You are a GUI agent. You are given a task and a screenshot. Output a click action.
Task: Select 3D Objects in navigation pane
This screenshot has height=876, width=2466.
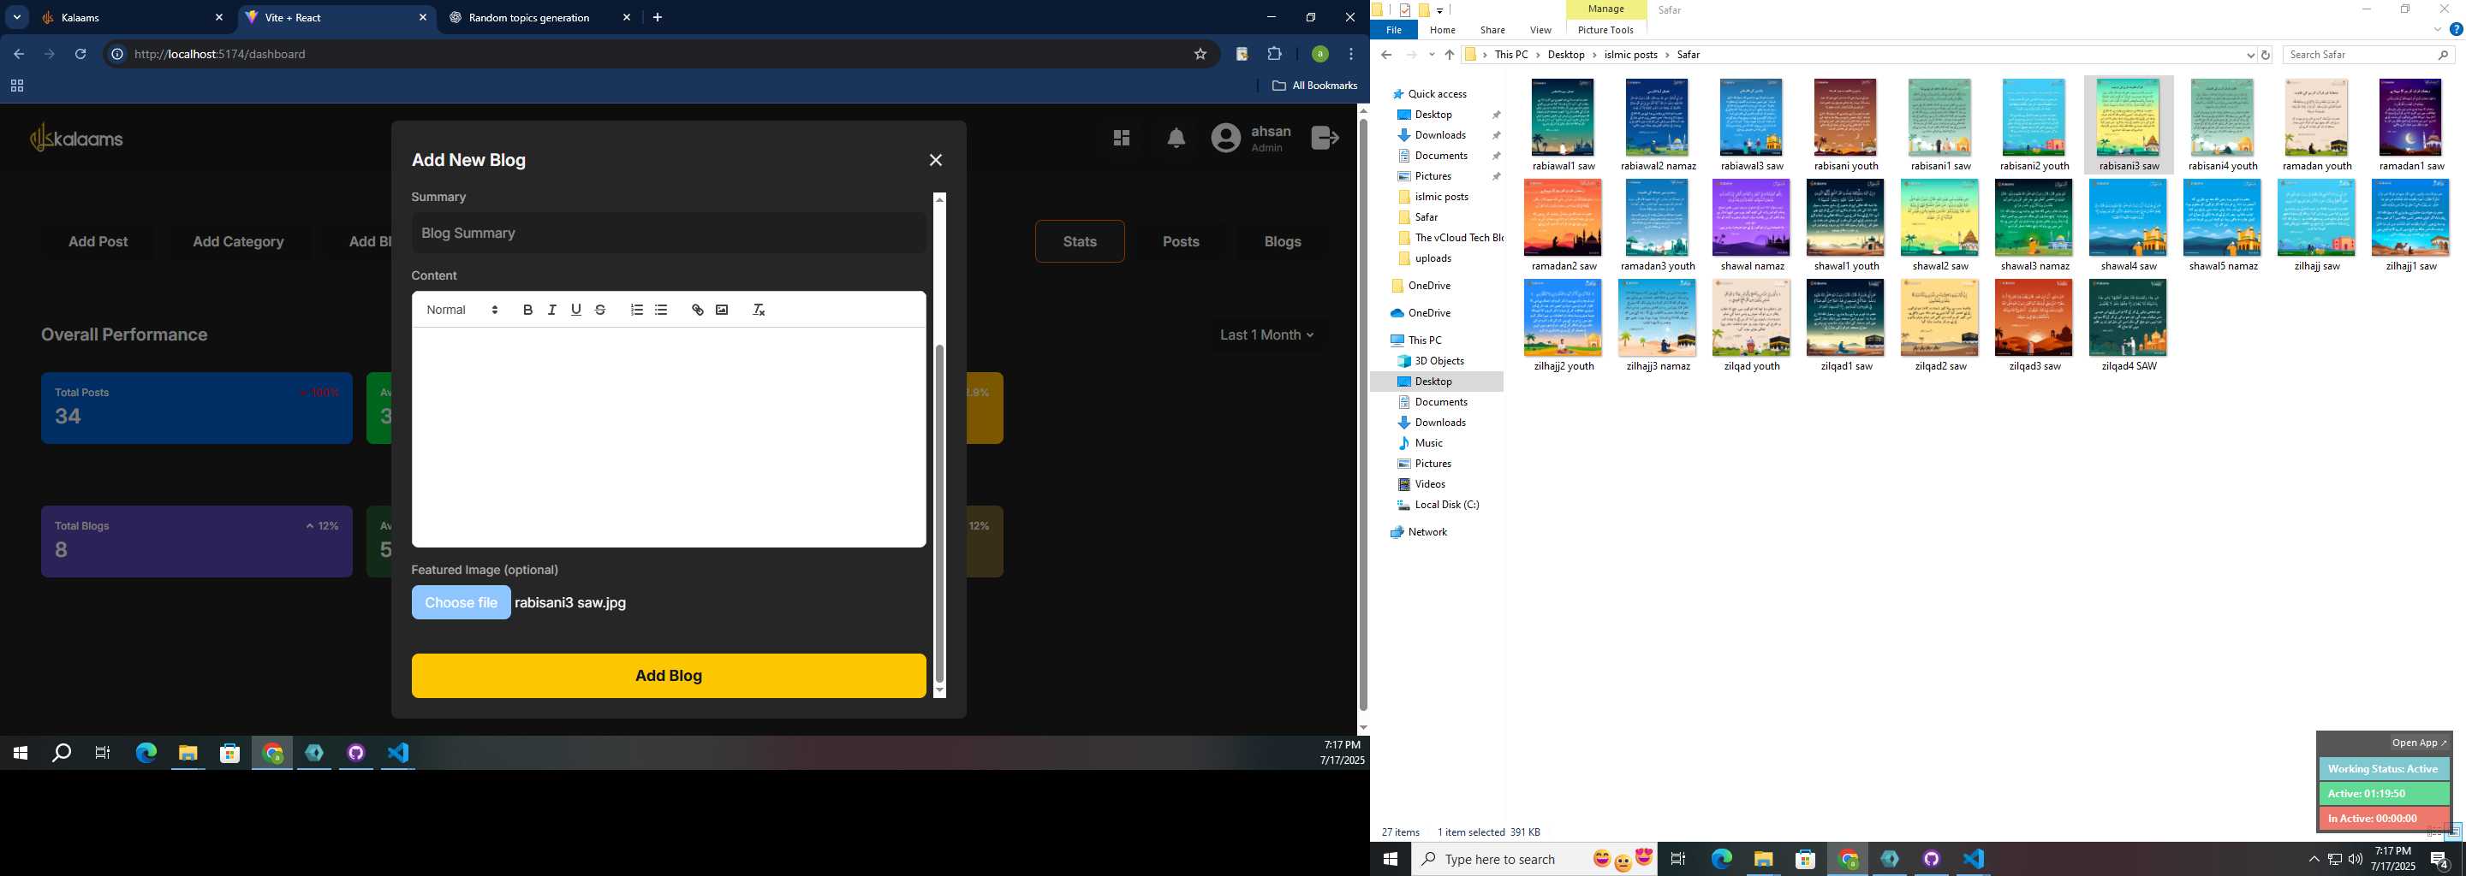pos(1438,362)
